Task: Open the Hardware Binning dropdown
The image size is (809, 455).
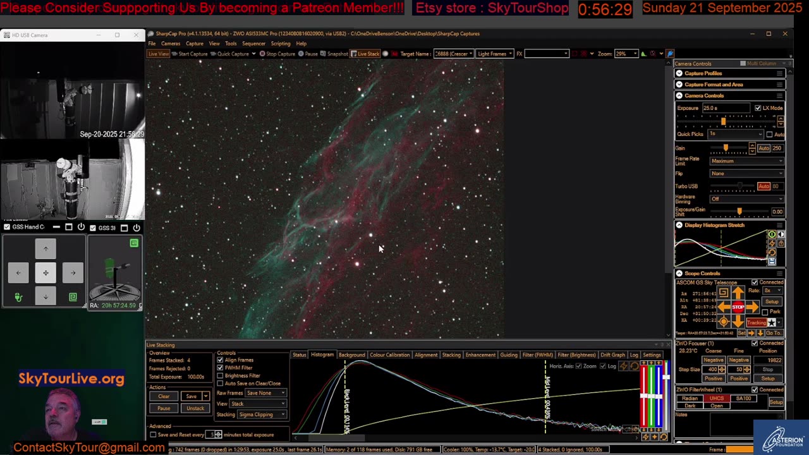Action: [746, 199]
